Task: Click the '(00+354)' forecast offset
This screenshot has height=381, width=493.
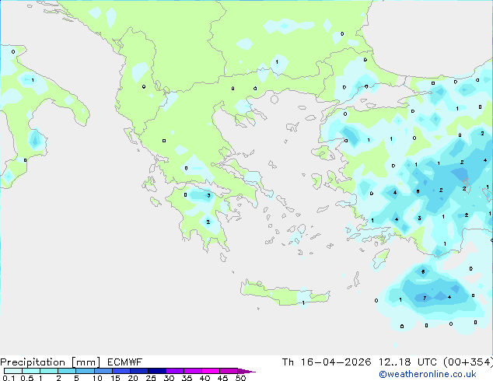Action: [468, 362]
